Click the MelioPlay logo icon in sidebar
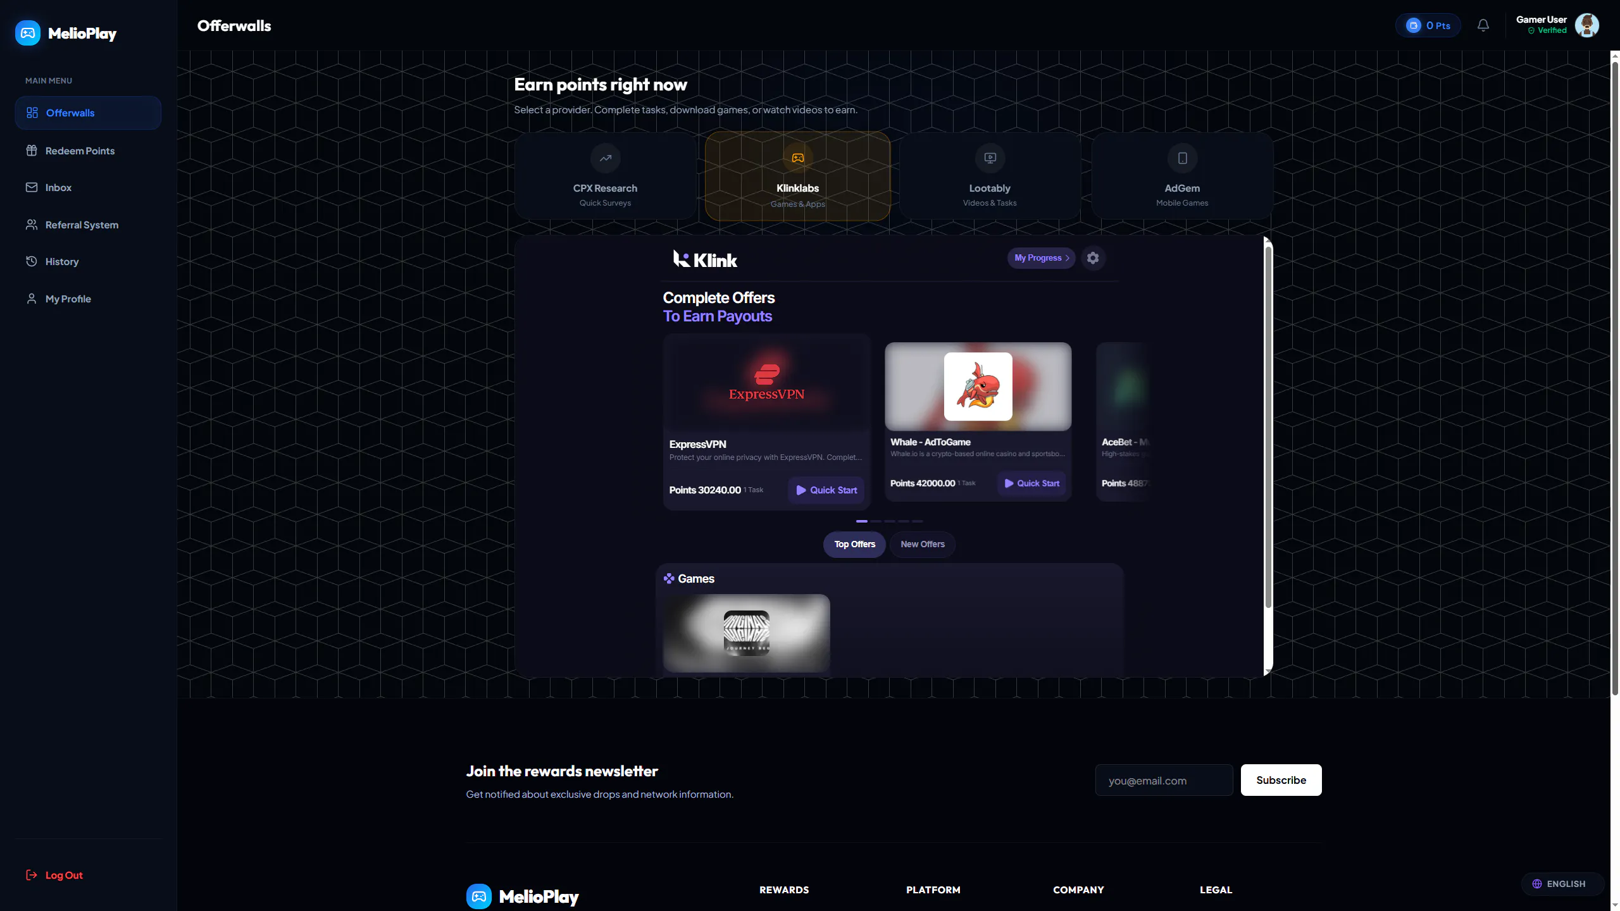 [28, 33]
